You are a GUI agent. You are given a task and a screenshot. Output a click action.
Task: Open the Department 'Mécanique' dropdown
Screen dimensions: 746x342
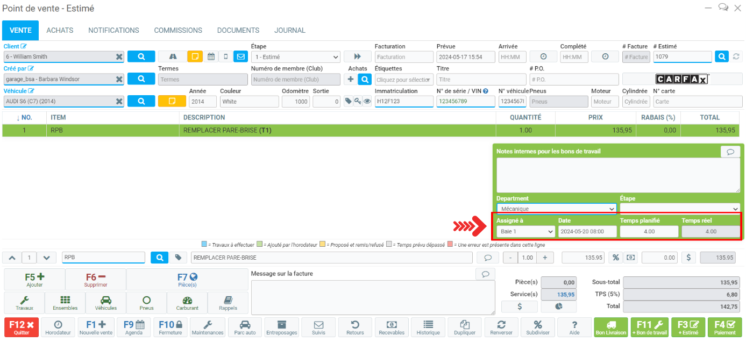coord(556,209)
